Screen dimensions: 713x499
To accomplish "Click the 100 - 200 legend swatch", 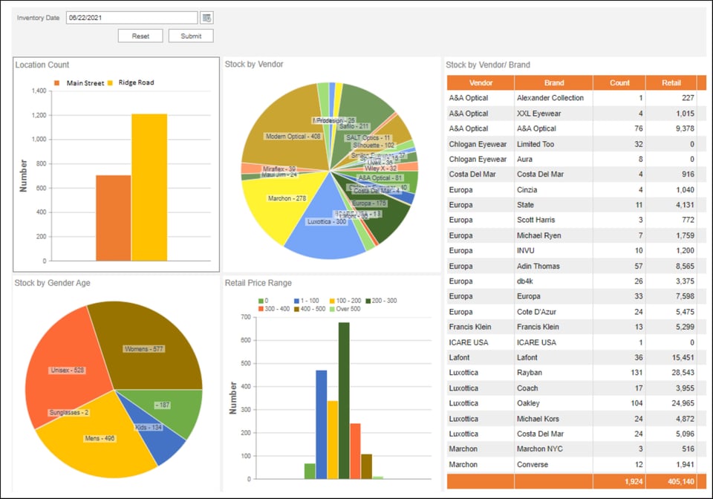I will pos(332,301).
